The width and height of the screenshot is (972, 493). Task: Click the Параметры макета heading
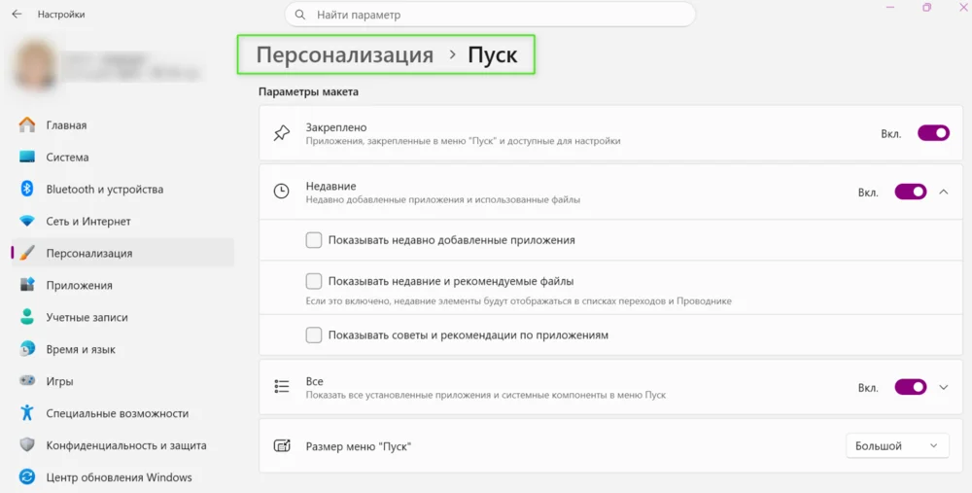point(308,91)
